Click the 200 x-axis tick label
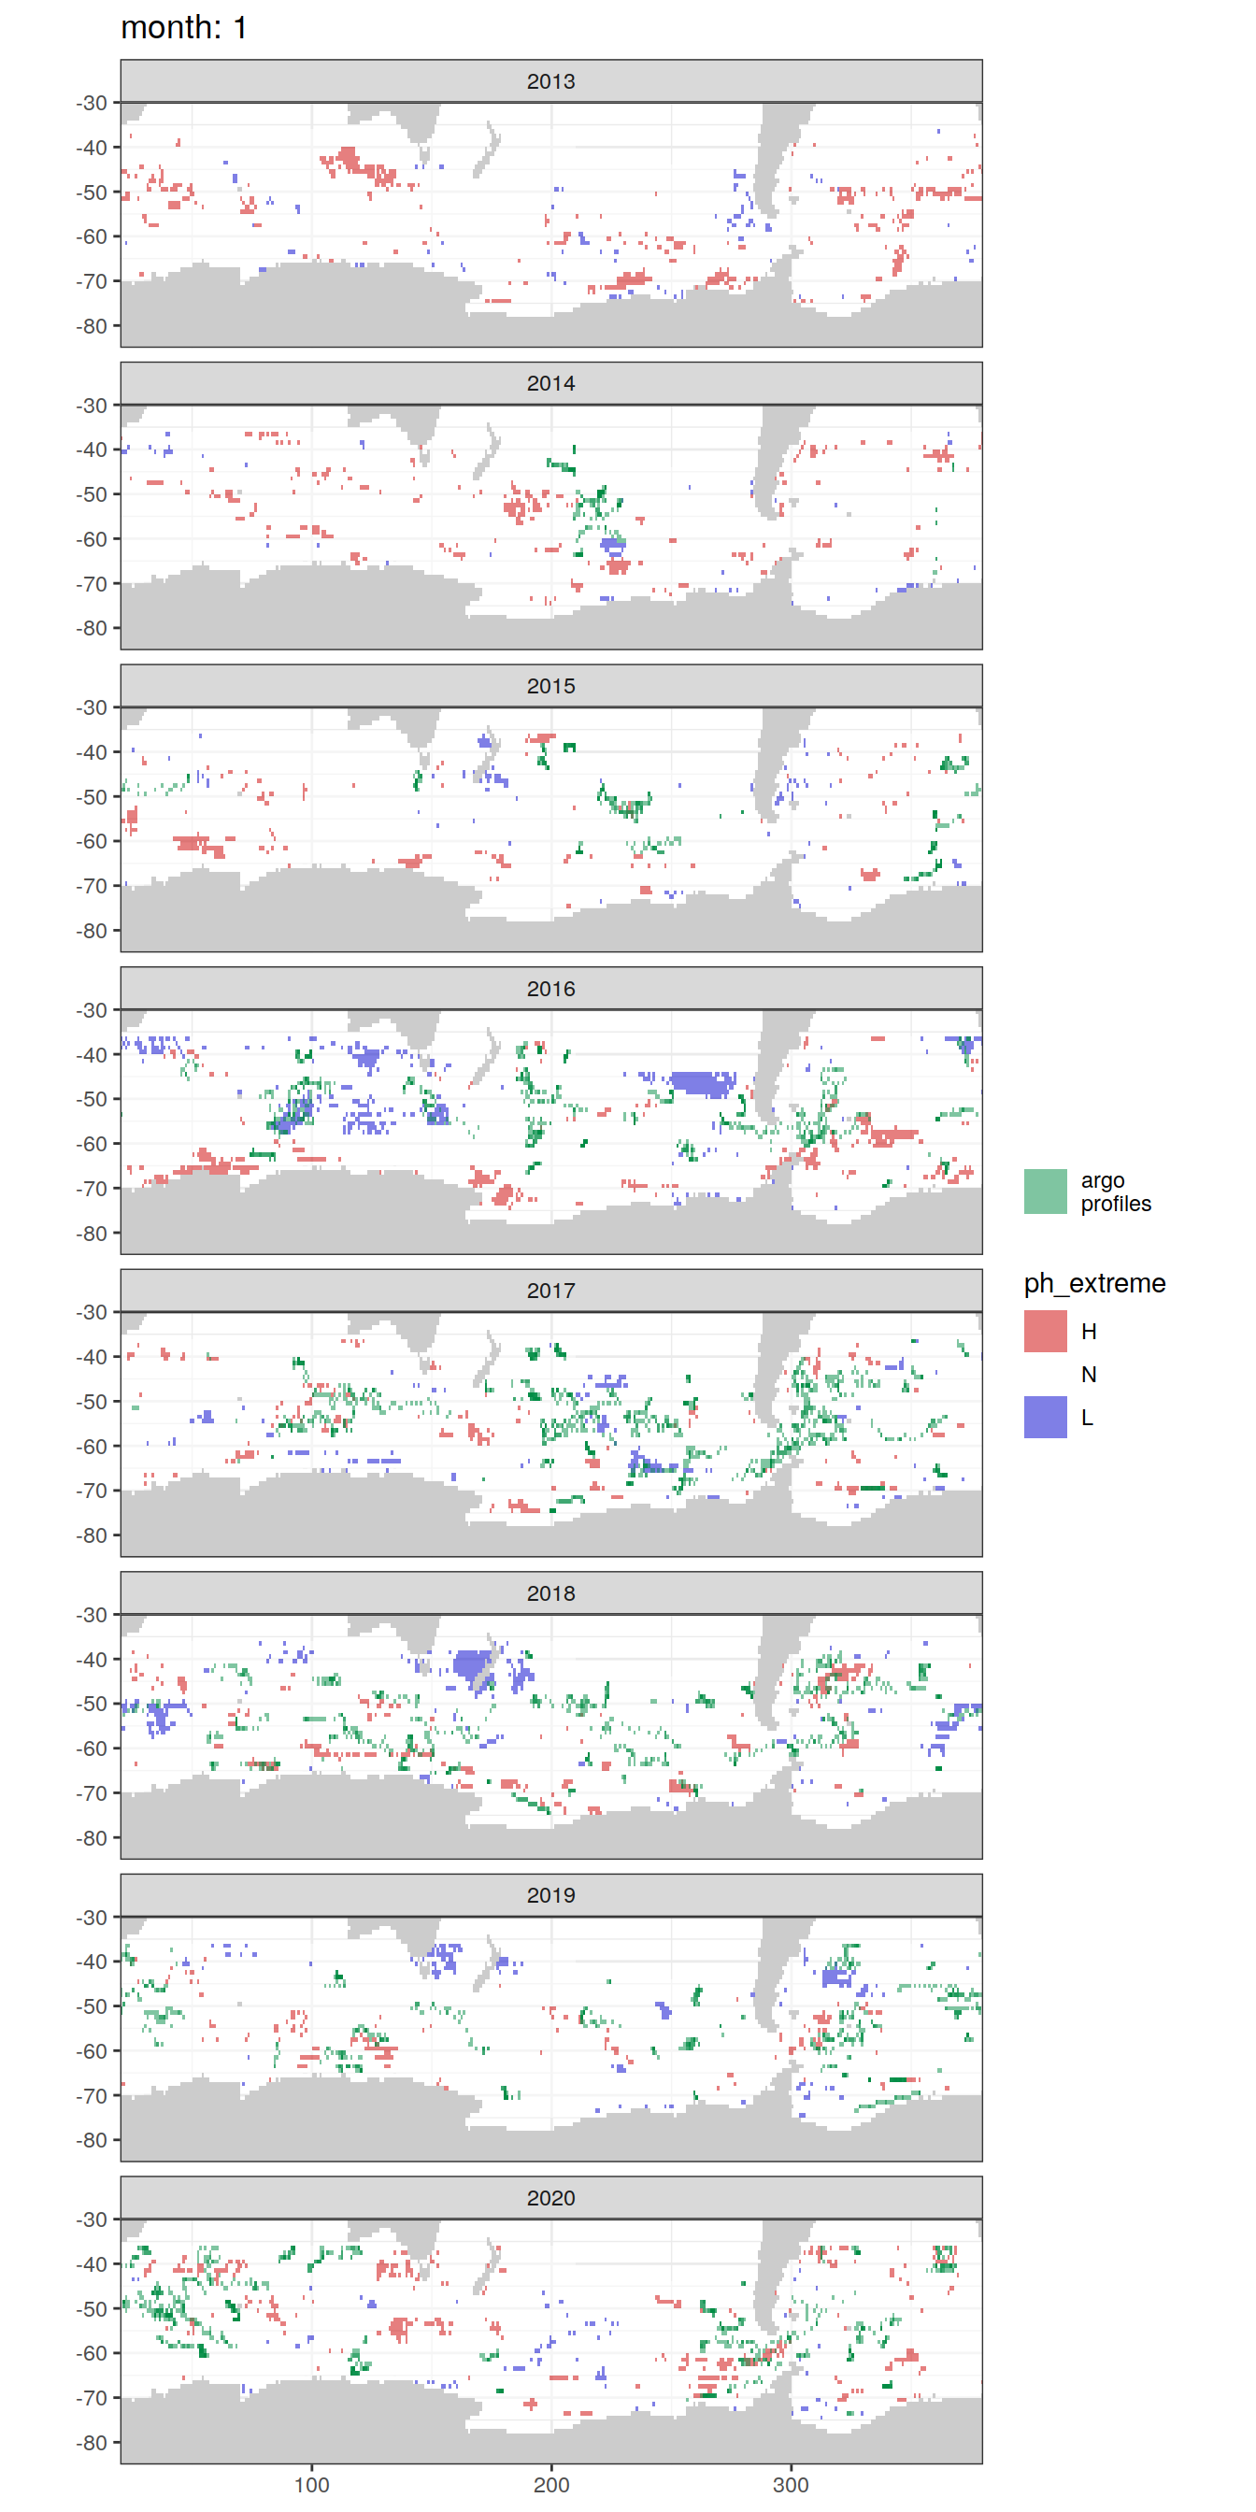This screenshot has height=2512, width=1256. (551, 2484)
